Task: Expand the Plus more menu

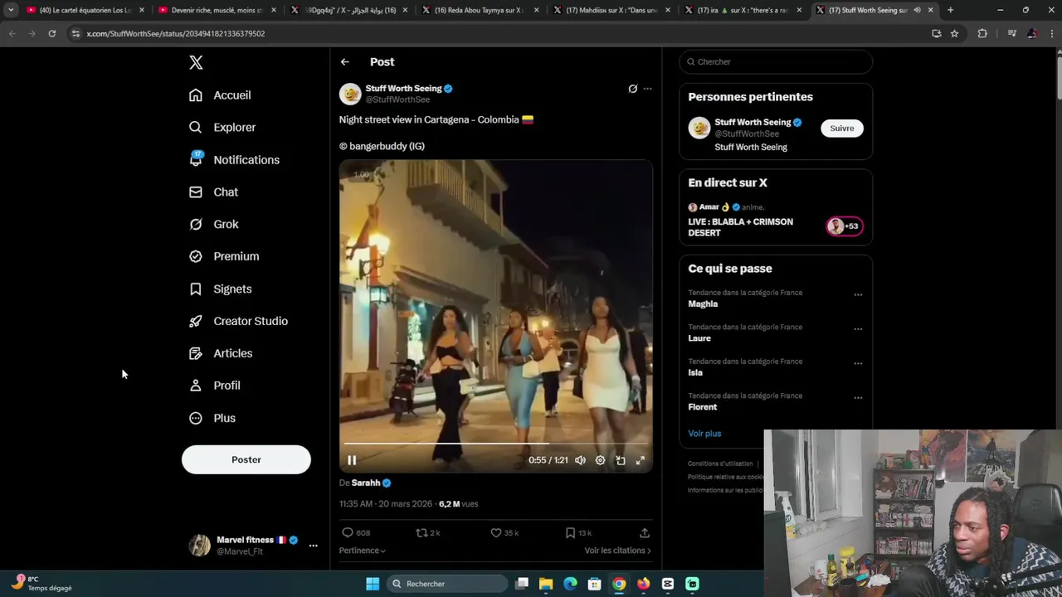Action: (212, 419)
